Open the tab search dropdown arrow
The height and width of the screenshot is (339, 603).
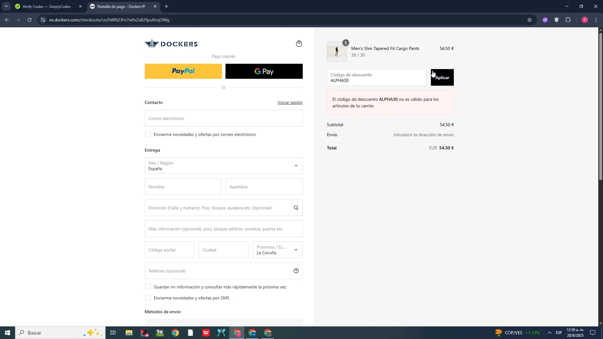[6, 6]
